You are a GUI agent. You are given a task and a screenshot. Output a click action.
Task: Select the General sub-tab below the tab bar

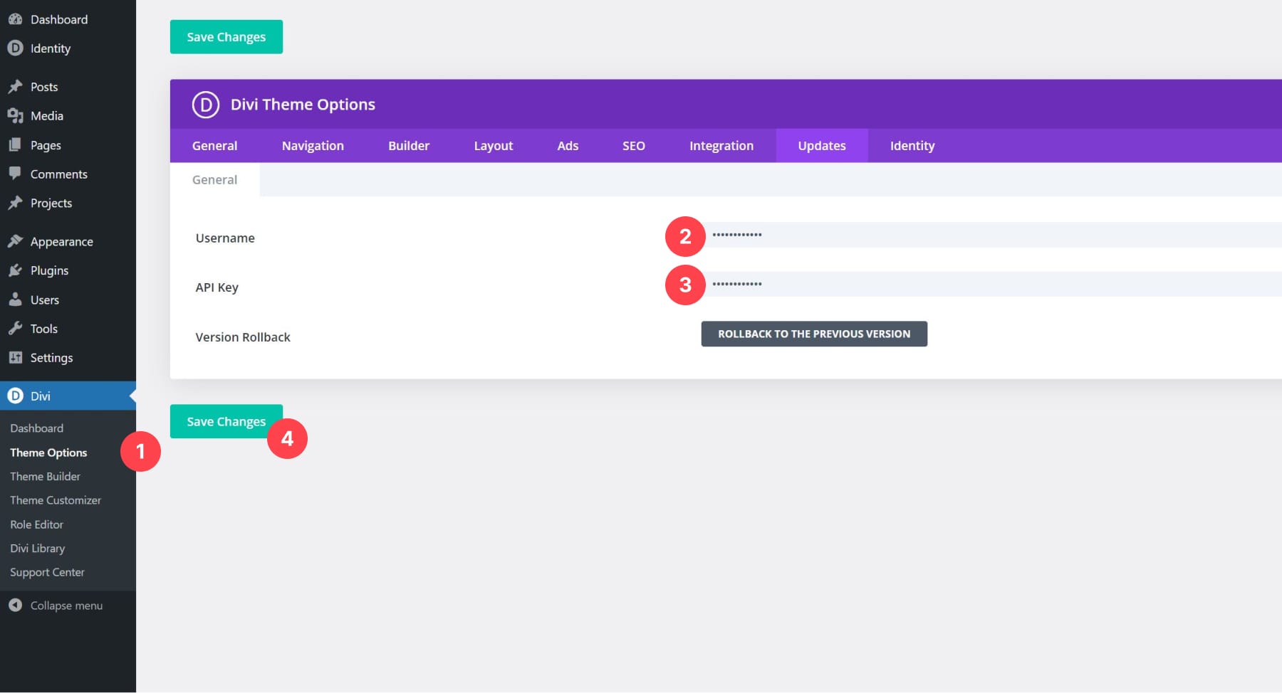point(214,180)
